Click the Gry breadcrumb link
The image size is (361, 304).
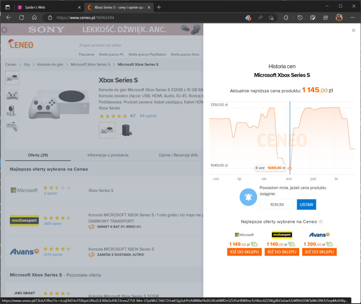click(27, 65)
